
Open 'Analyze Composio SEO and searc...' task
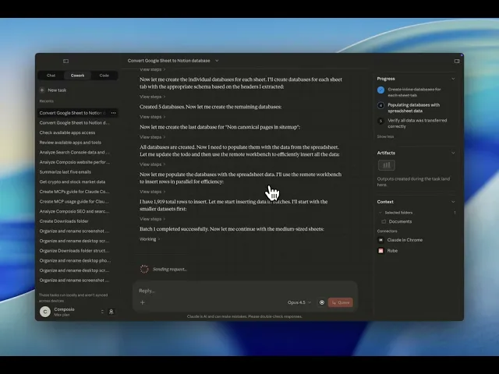pos(75,211)
